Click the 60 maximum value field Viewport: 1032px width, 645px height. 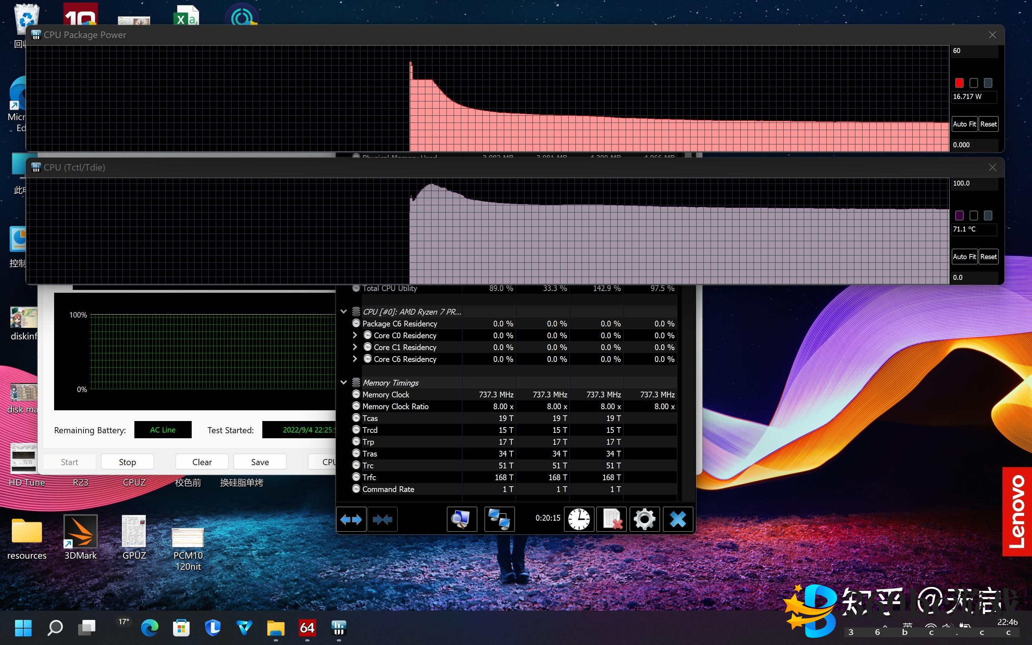tap(974, 51)
